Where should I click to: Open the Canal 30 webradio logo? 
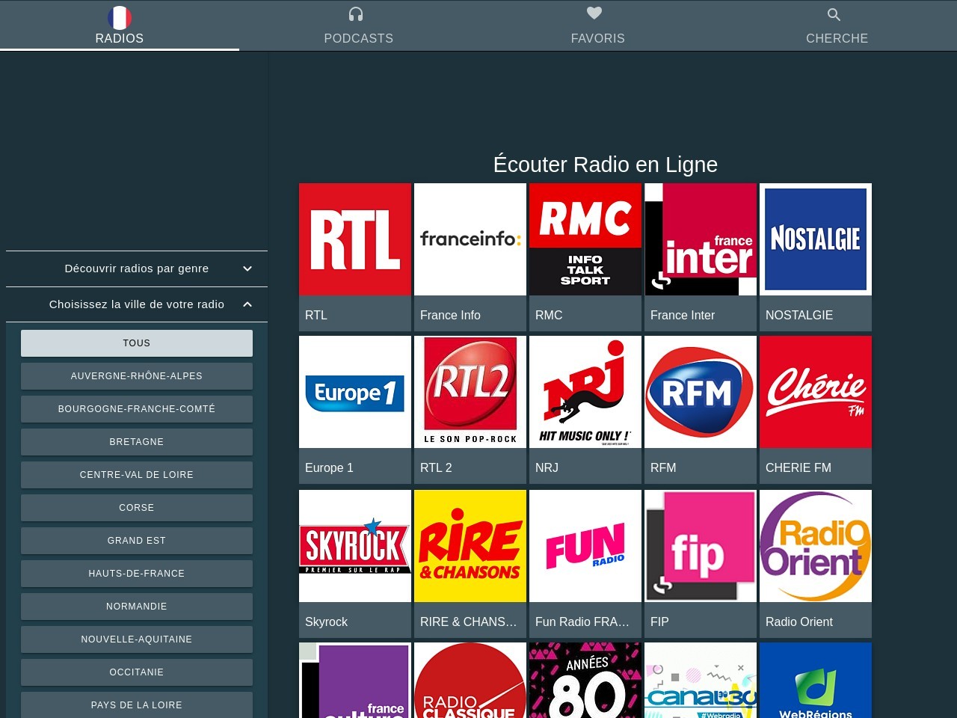(701, 680)
